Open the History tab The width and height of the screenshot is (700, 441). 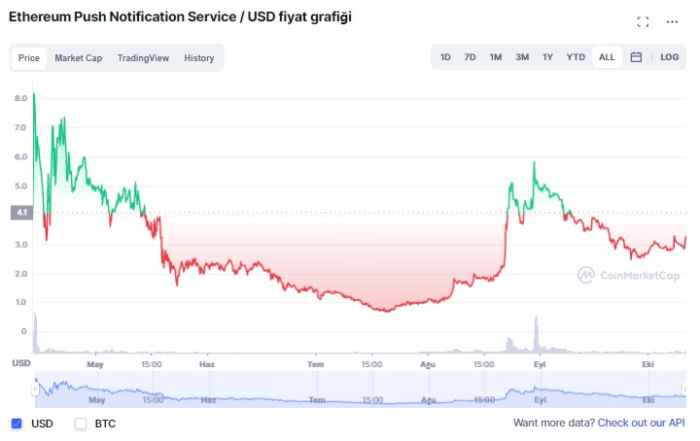click(x=199, y=58)
